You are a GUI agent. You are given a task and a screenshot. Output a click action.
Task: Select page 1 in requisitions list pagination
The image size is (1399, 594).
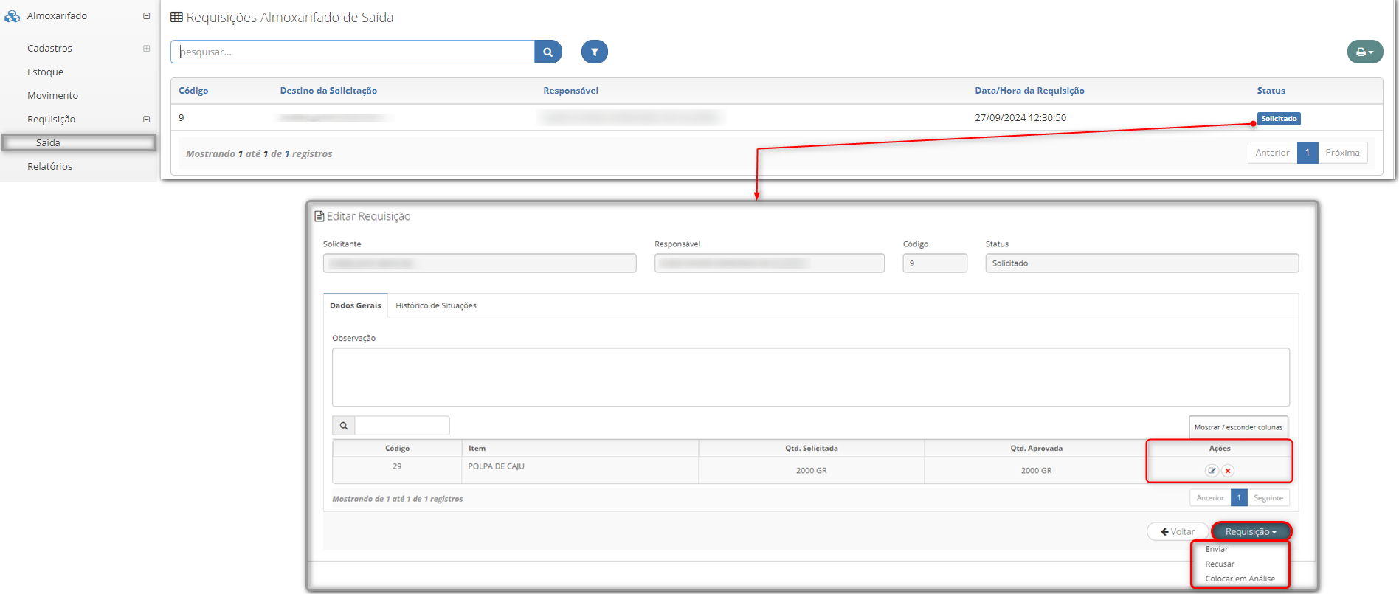pos(1308,153)
